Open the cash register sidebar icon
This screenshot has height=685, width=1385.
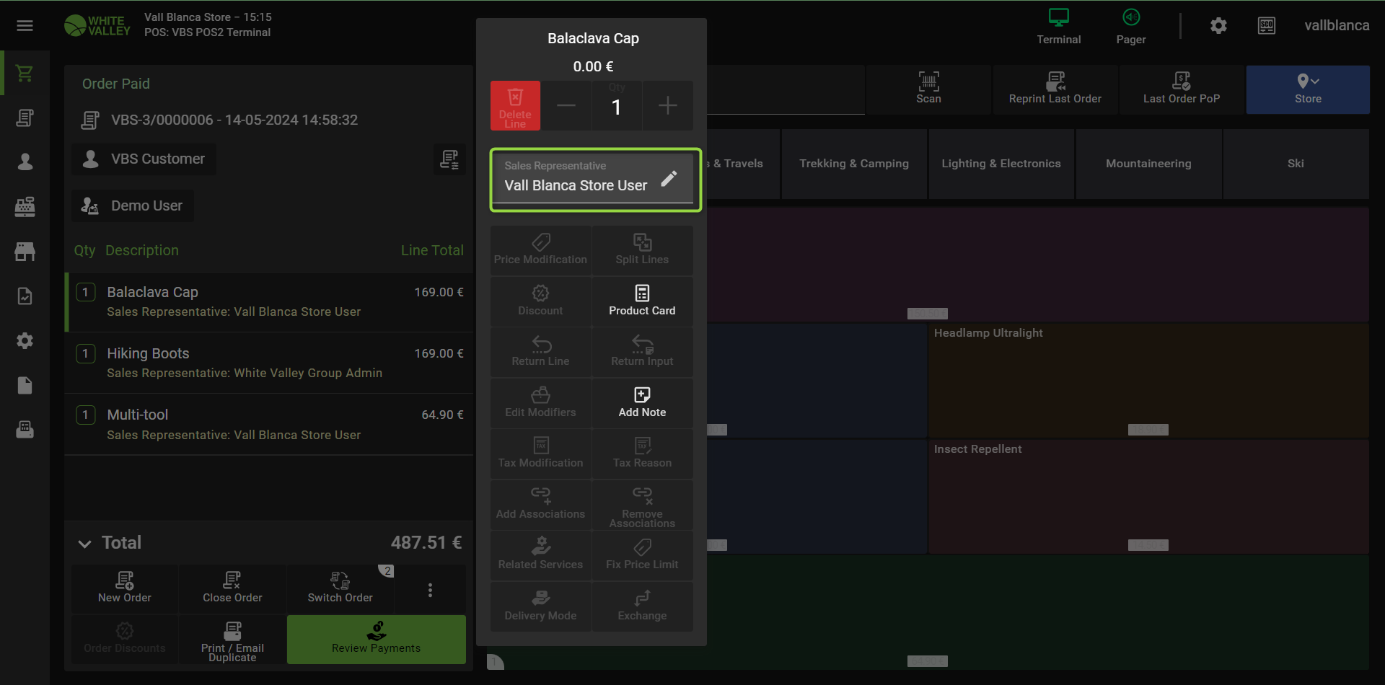25,206
